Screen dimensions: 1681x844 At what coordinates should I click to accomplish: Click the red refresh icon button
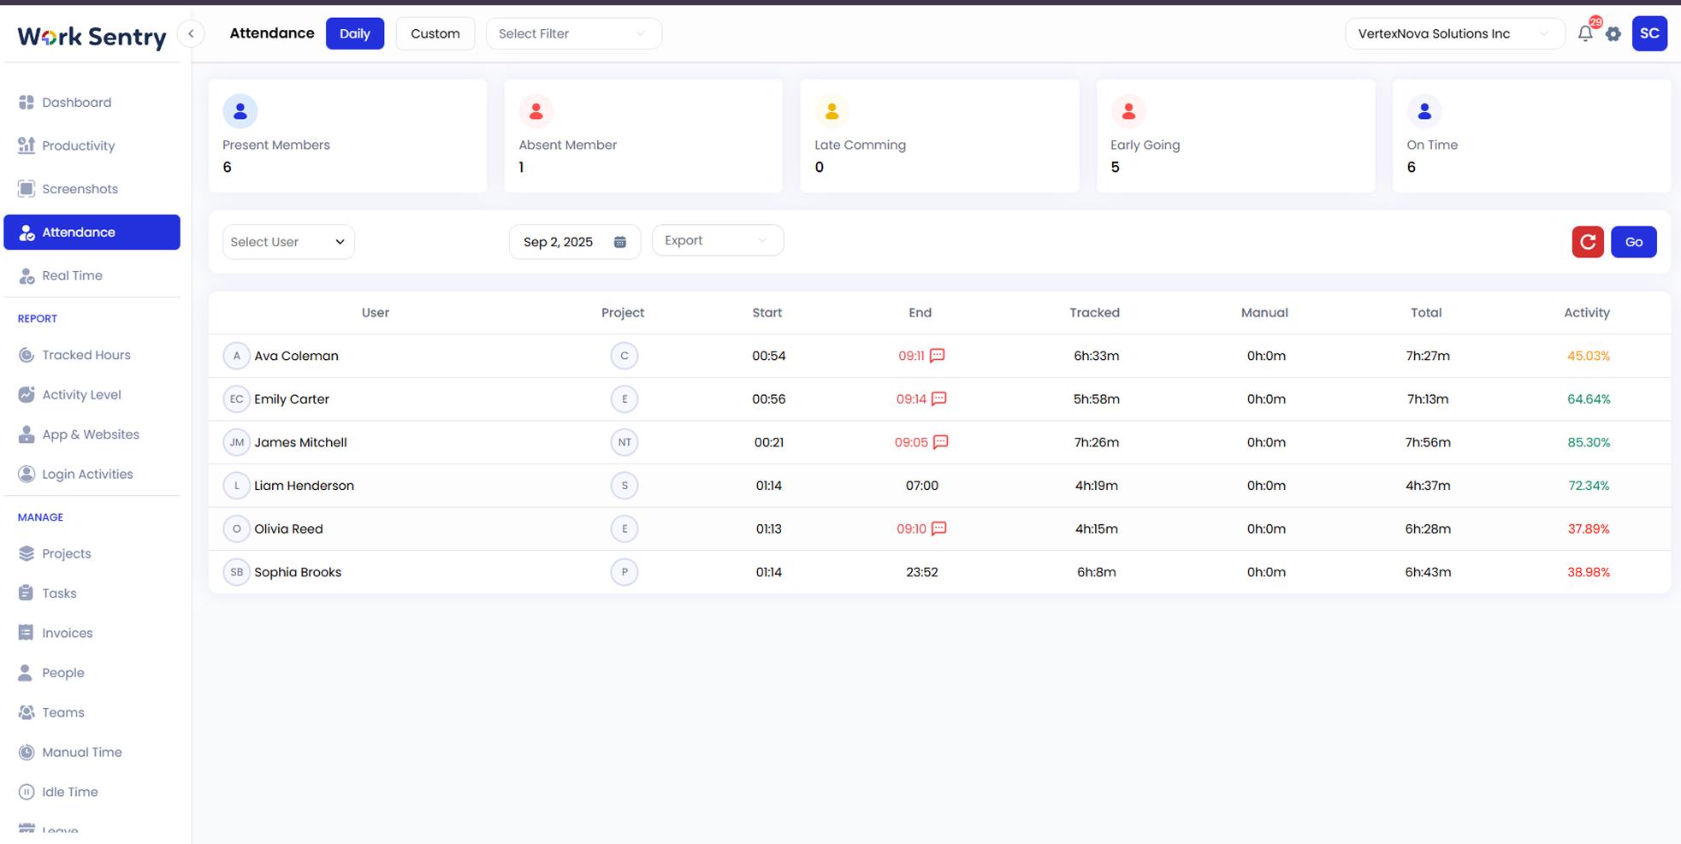point(1588,242)
